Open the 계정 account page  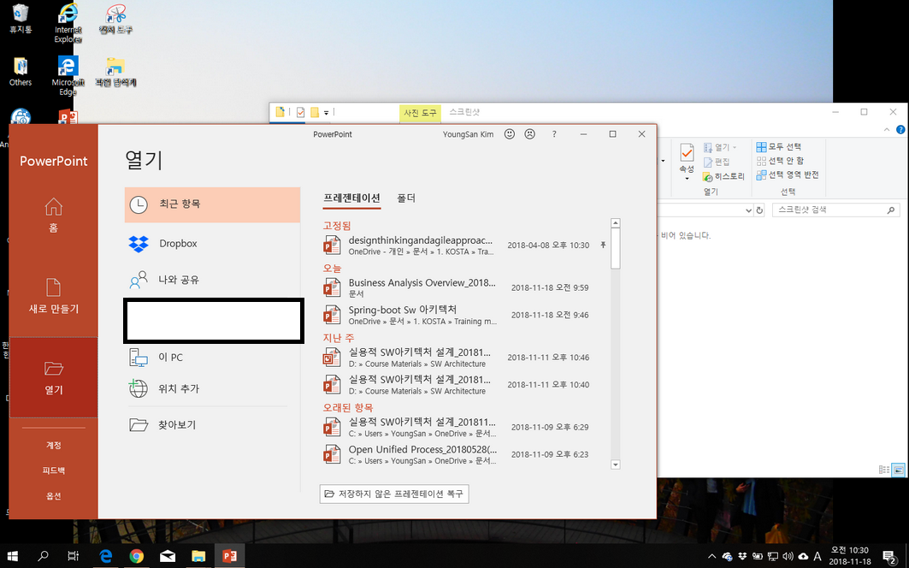point(53,446)
